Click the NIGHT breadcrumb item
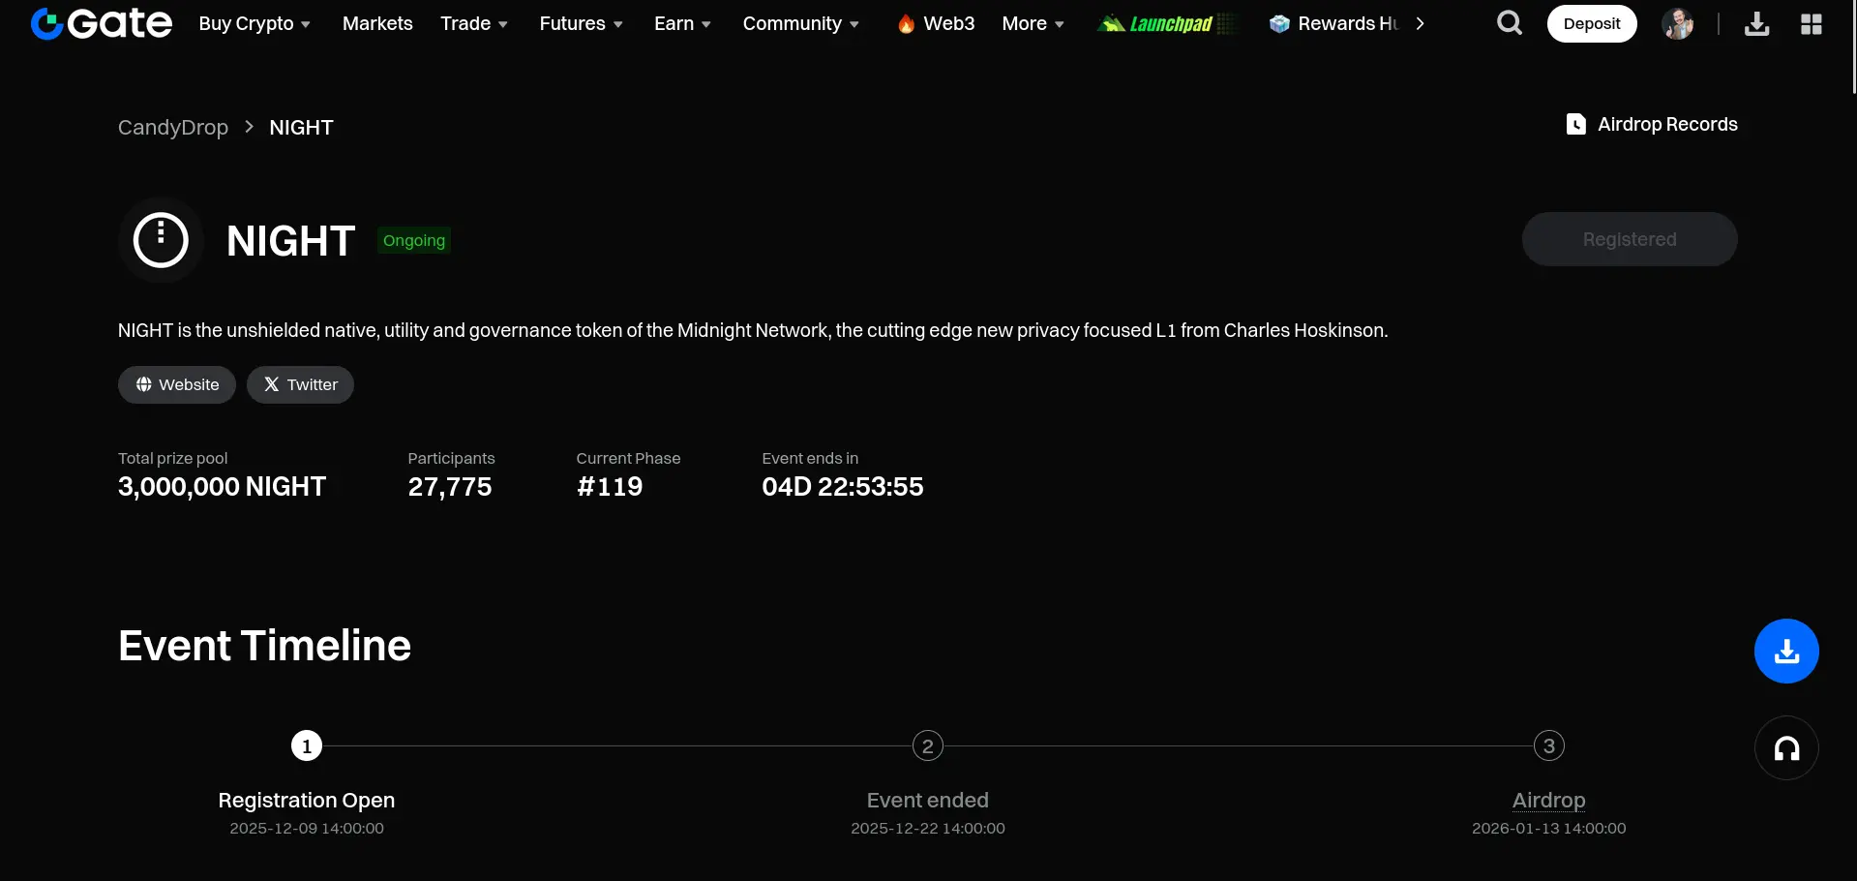1857x881 pixels. [x=301, y=127]
